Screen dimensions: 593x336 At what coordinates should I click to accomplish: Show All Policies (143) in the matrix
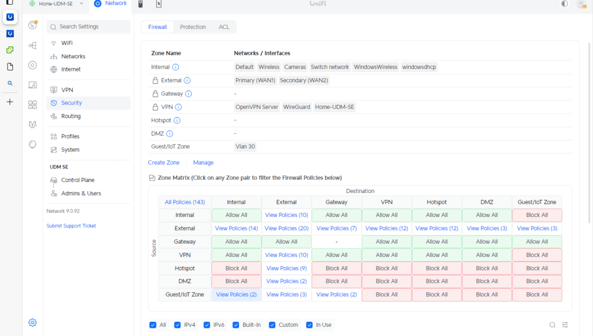click(x=185, y=202)
